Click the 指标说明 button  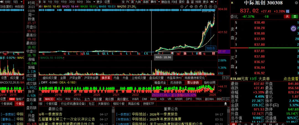[x=209, y=83]
